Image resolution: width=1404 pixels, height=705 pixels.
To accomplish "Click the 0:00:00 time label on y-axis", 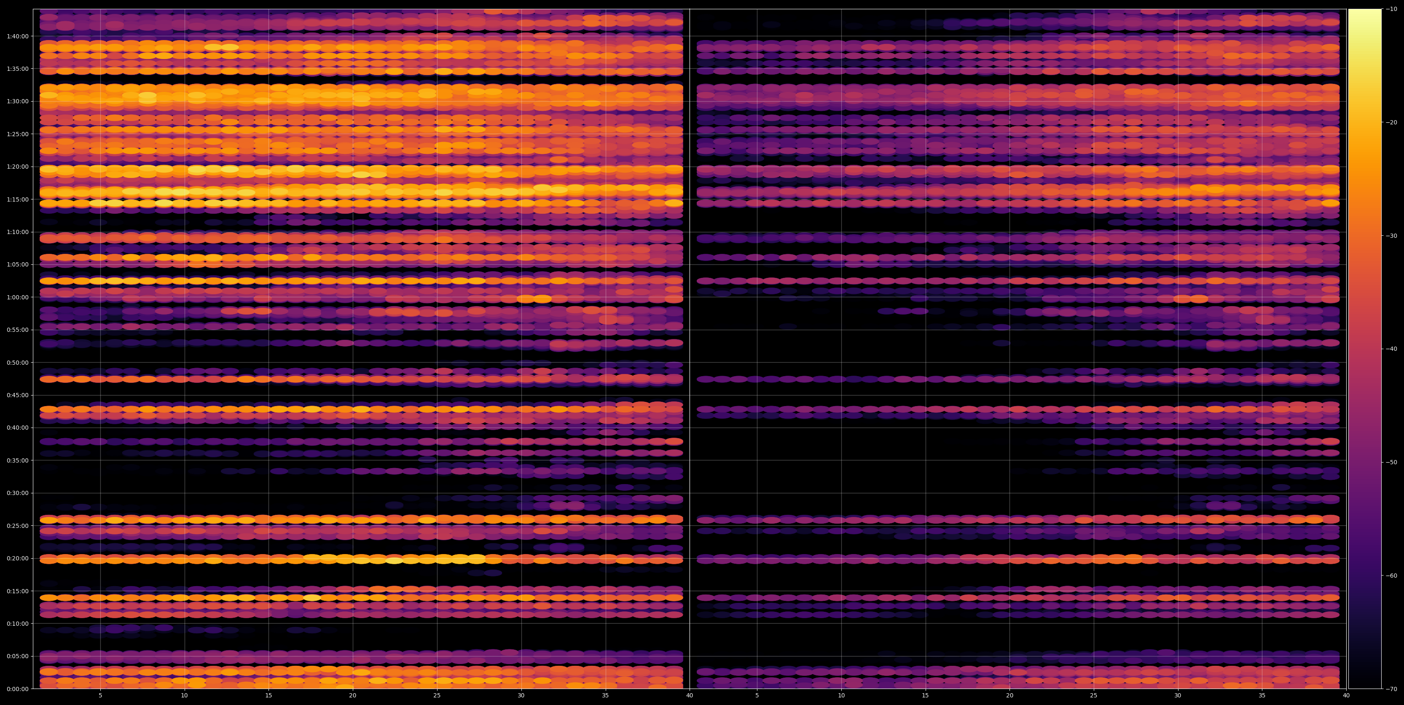I will click(x=17, y=689).
